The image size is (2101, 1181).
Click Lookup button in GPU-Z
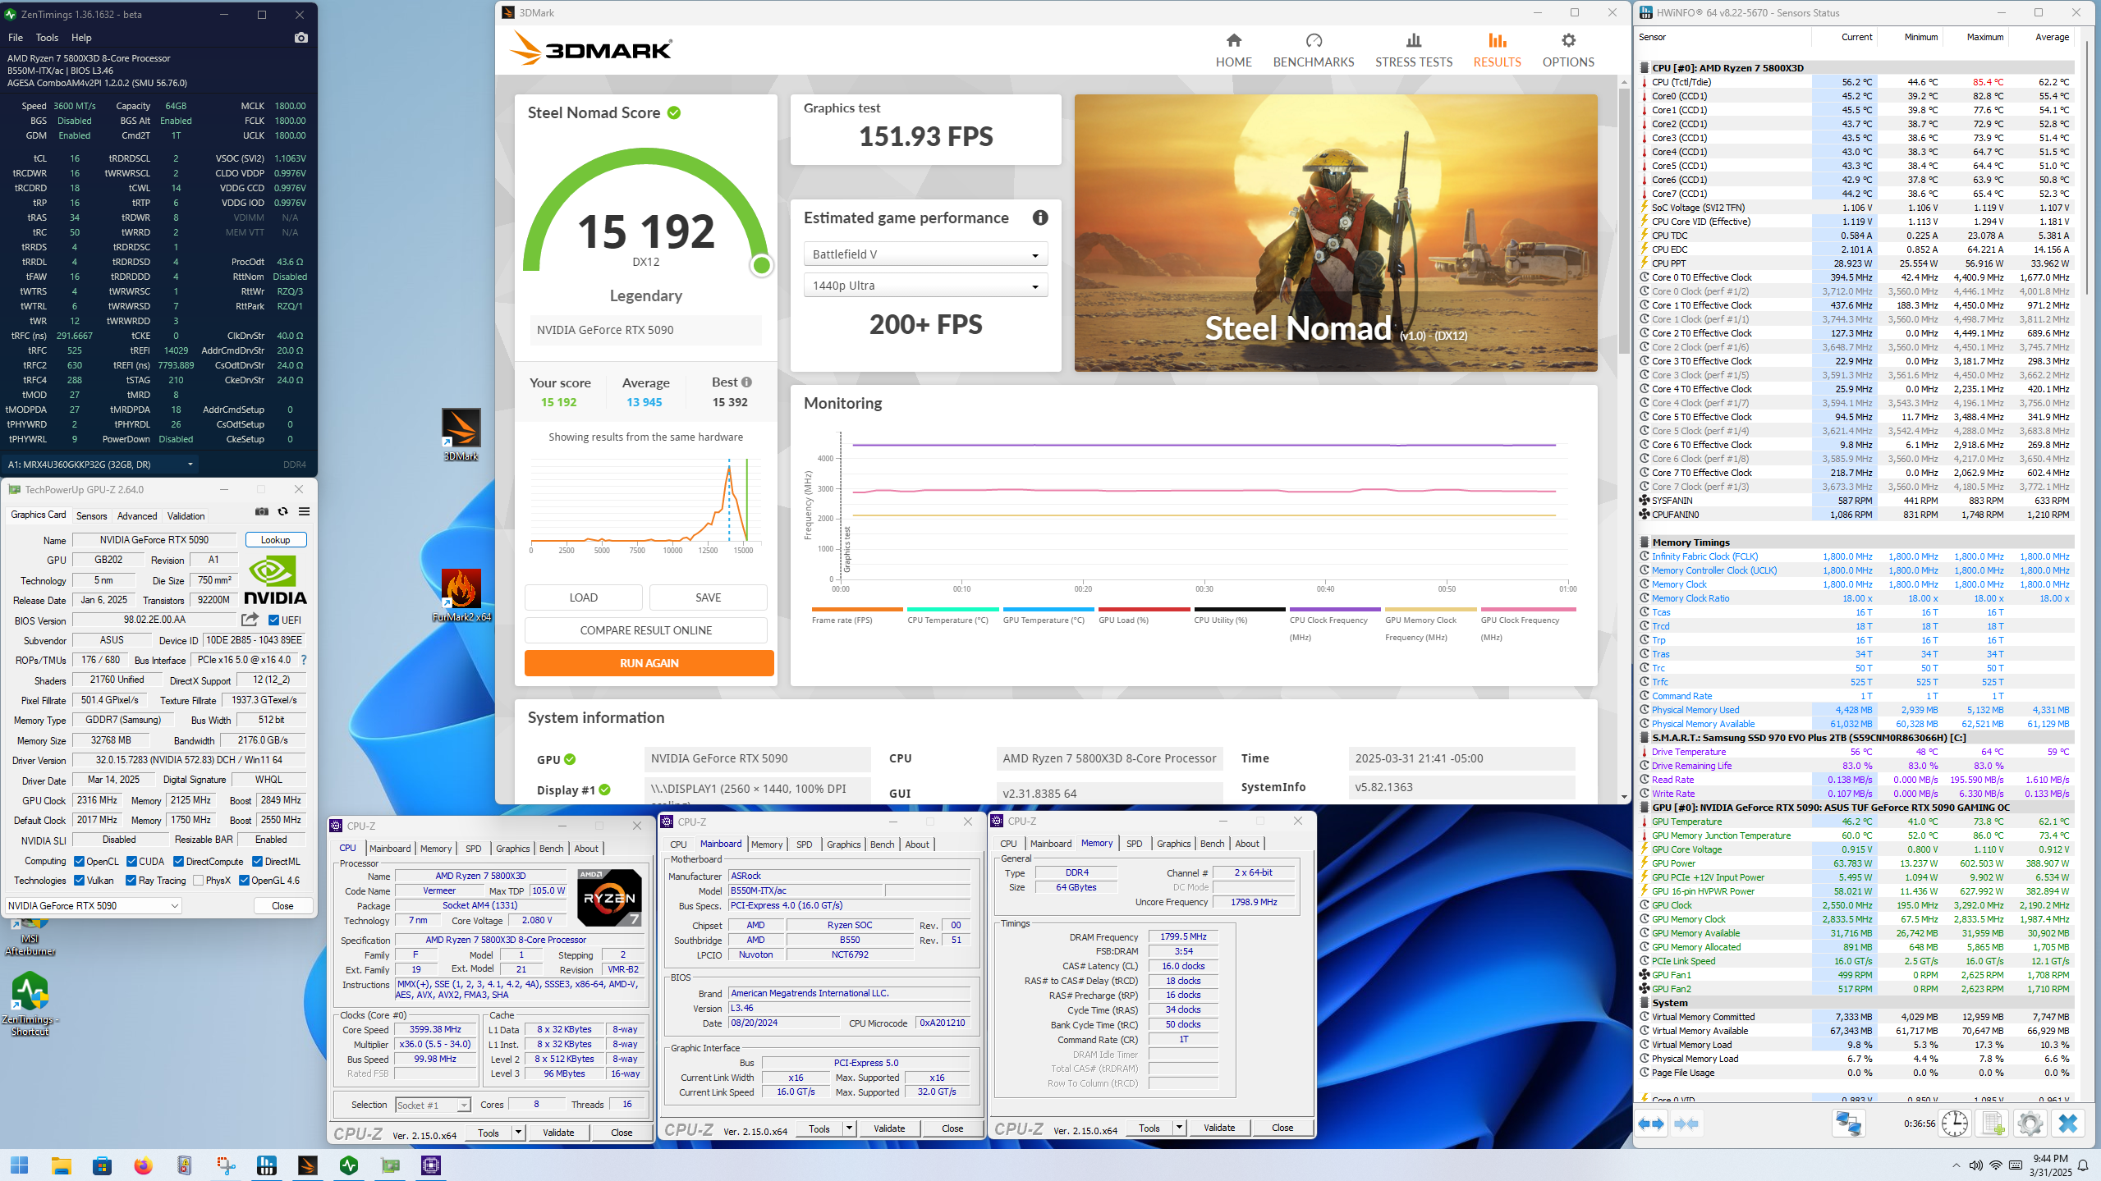click(x=275, y=540)
